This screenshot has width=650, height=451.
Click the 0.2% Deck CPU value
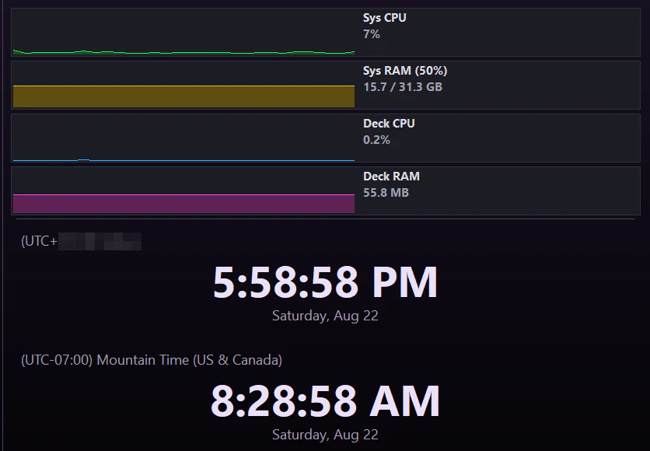click(376, 140)
